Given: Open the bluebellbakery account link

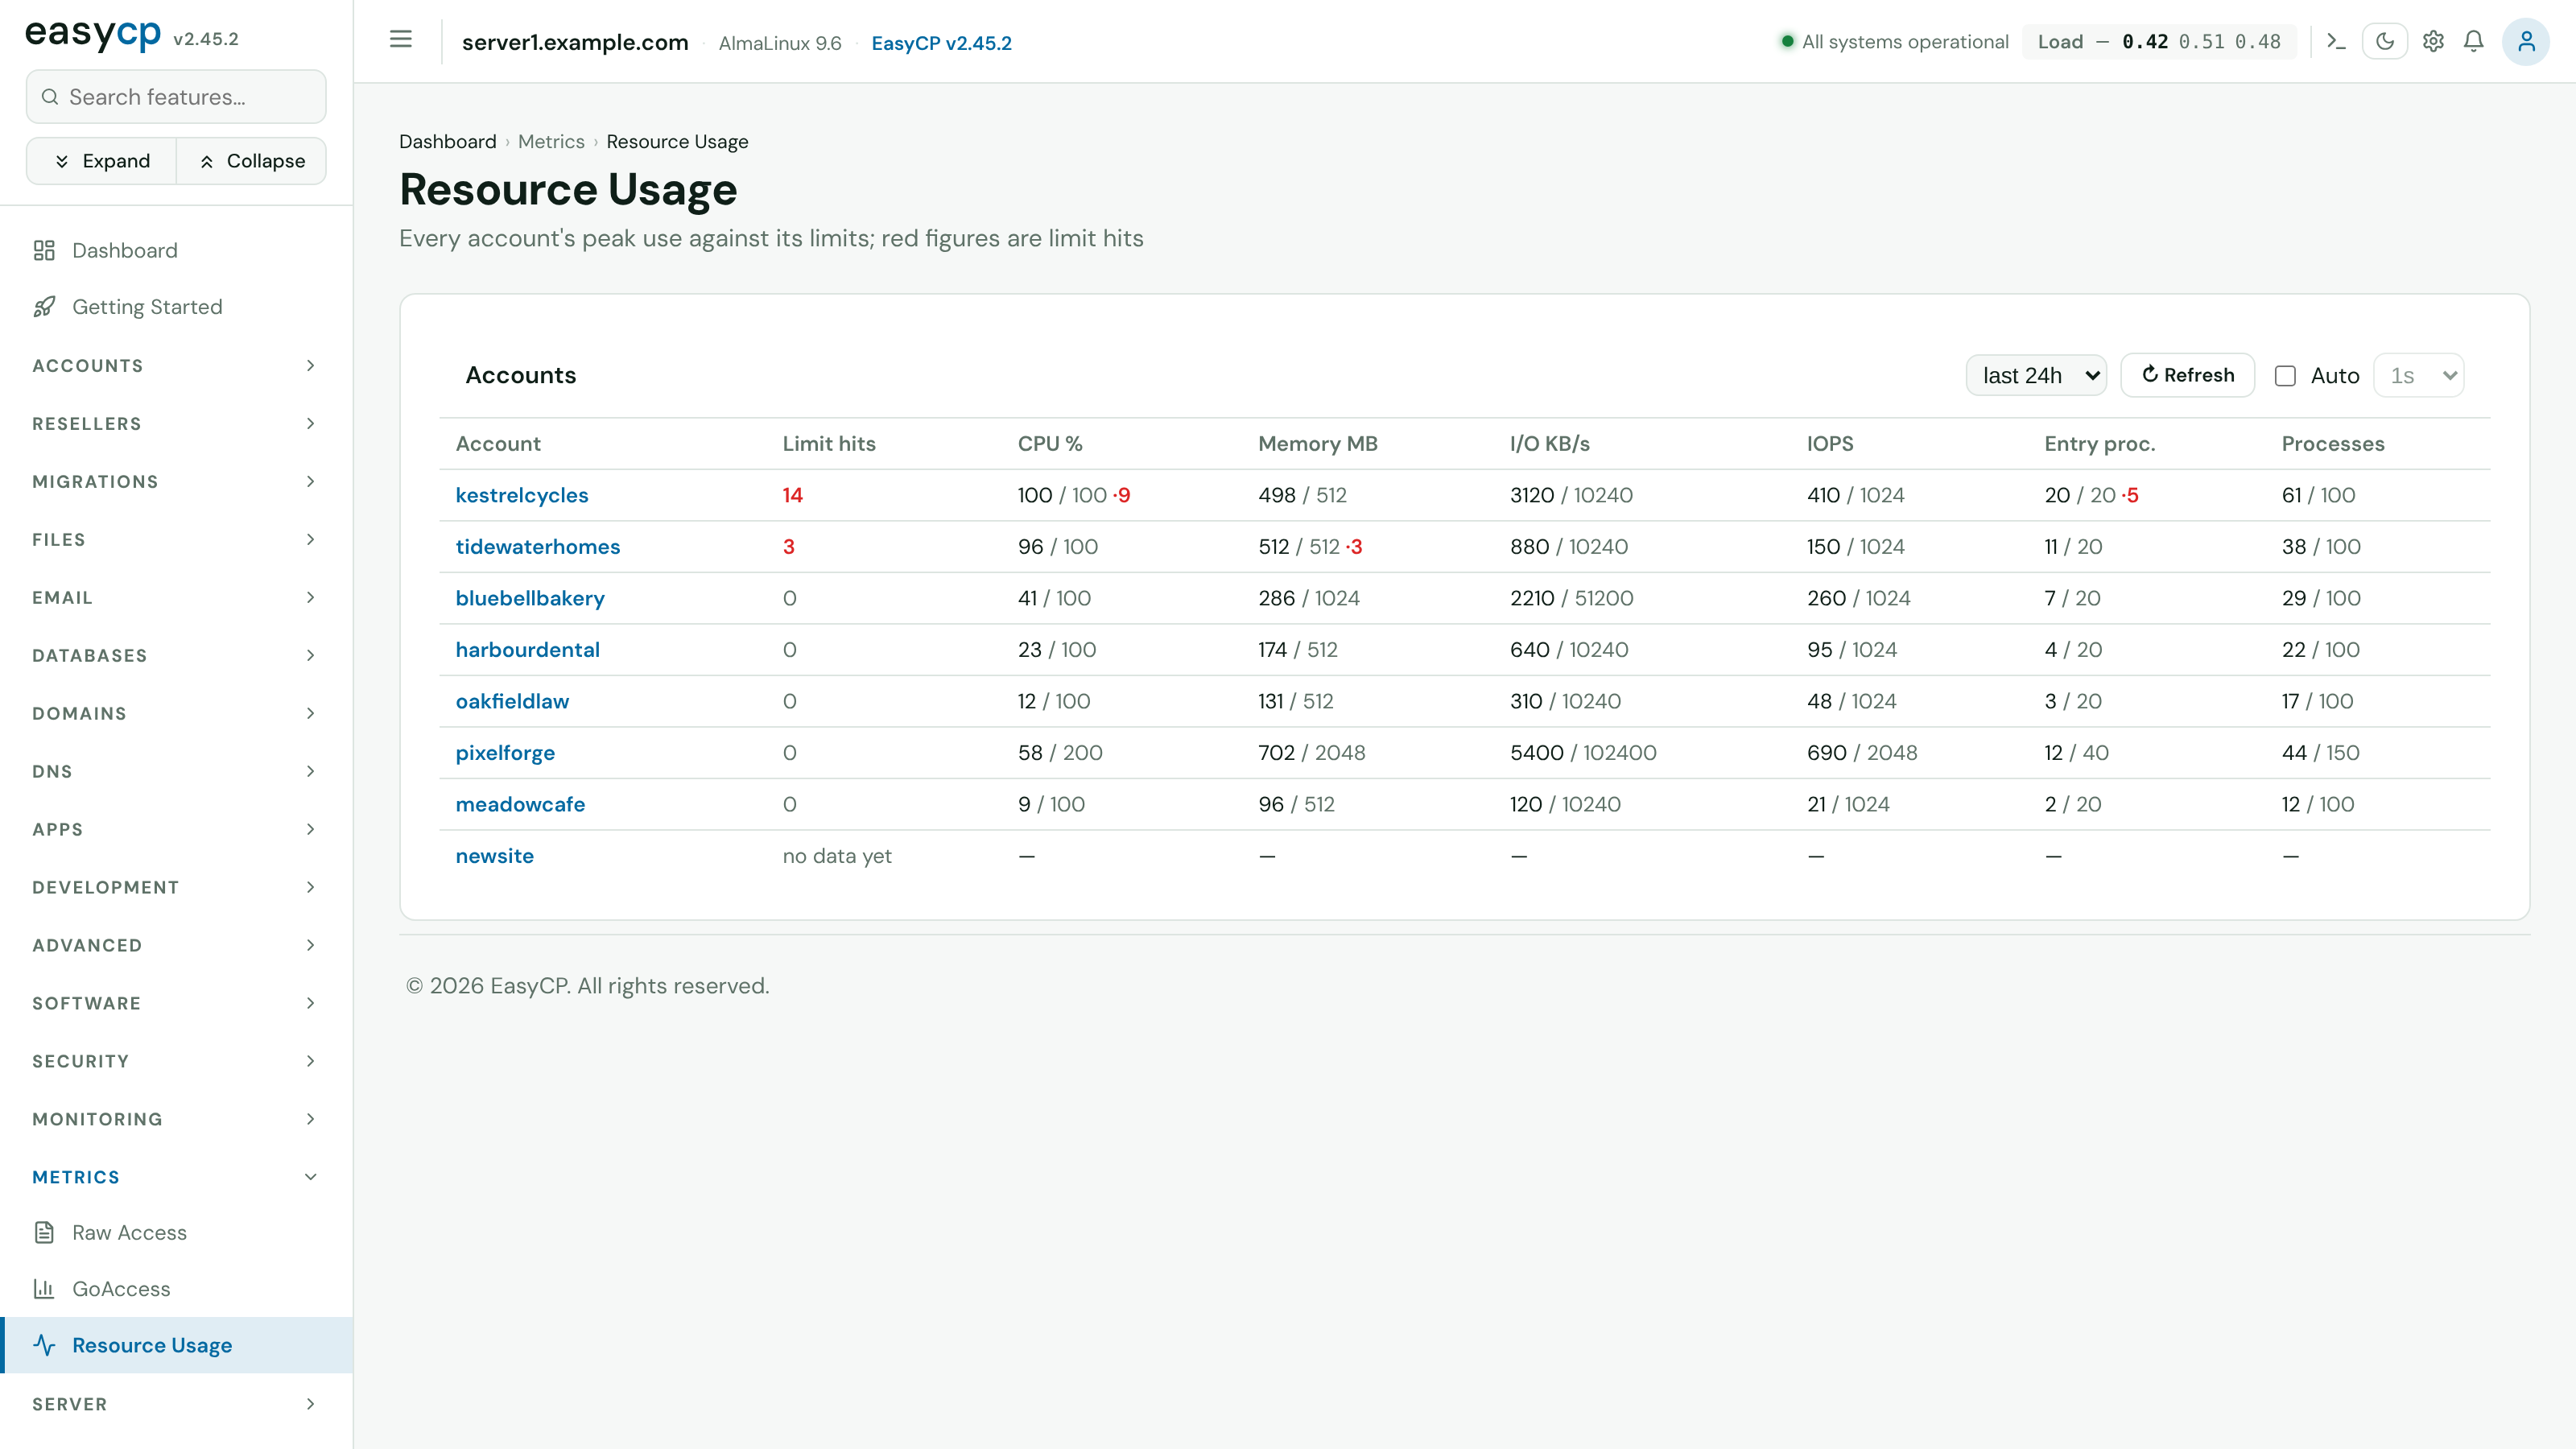Looking at the screenshot, I should [530, 598].
